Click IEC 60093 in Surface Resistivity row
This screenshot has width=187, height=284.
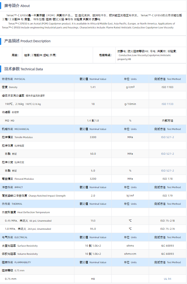point(167,246)
